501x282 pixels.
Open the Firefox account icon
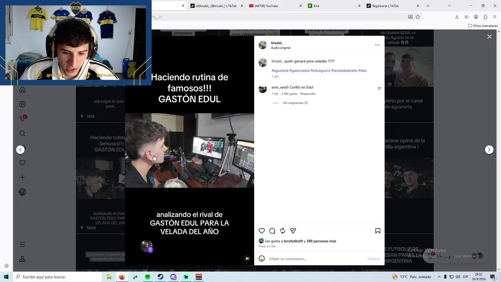476,17
